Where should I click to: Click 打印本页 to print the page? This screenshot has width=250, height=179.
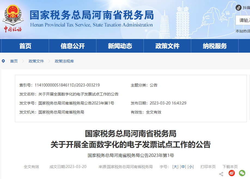(208, 166)
